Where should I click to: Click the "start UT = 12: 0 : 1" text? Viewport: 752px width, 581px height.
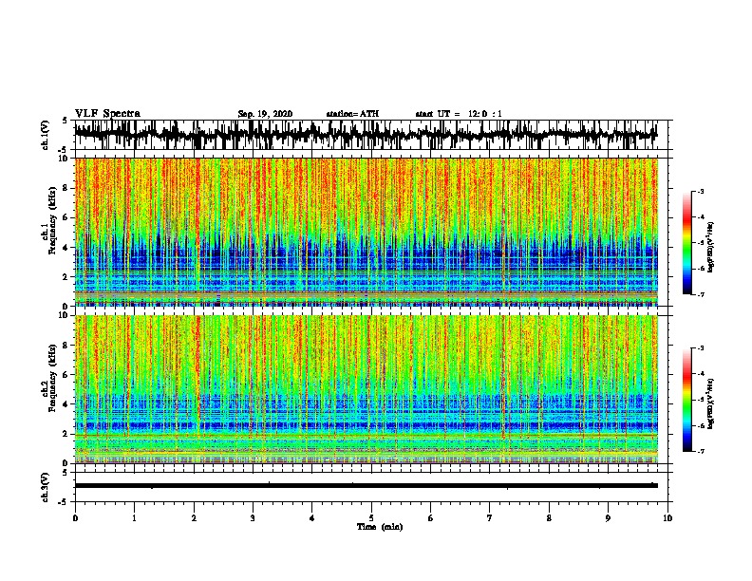pyautogui.click(x=459, y=114)
